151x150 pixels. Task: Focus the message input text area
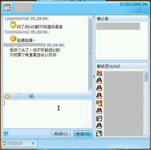[48, 114]
